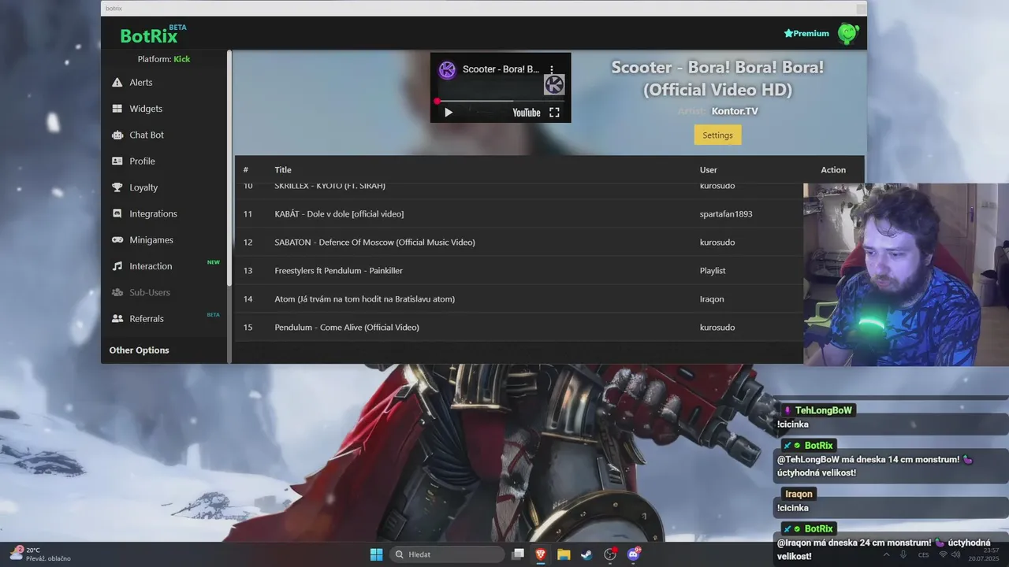The image size is (1009, 567).
Task: Open Widgets grid icon in sidebar
Action: (x=117, y=109)
